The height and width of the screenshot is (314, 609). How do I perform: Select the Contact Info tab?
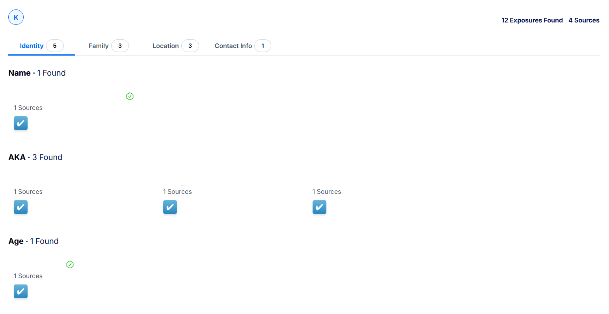[233, 46]
